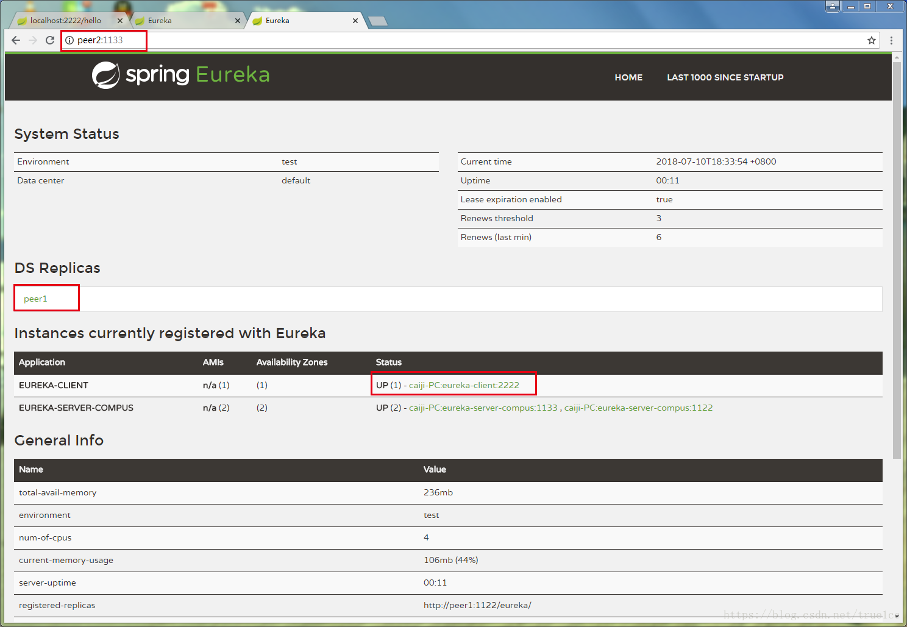Select the current time value 2018-07-10T18:33:54 +0800

716,161
